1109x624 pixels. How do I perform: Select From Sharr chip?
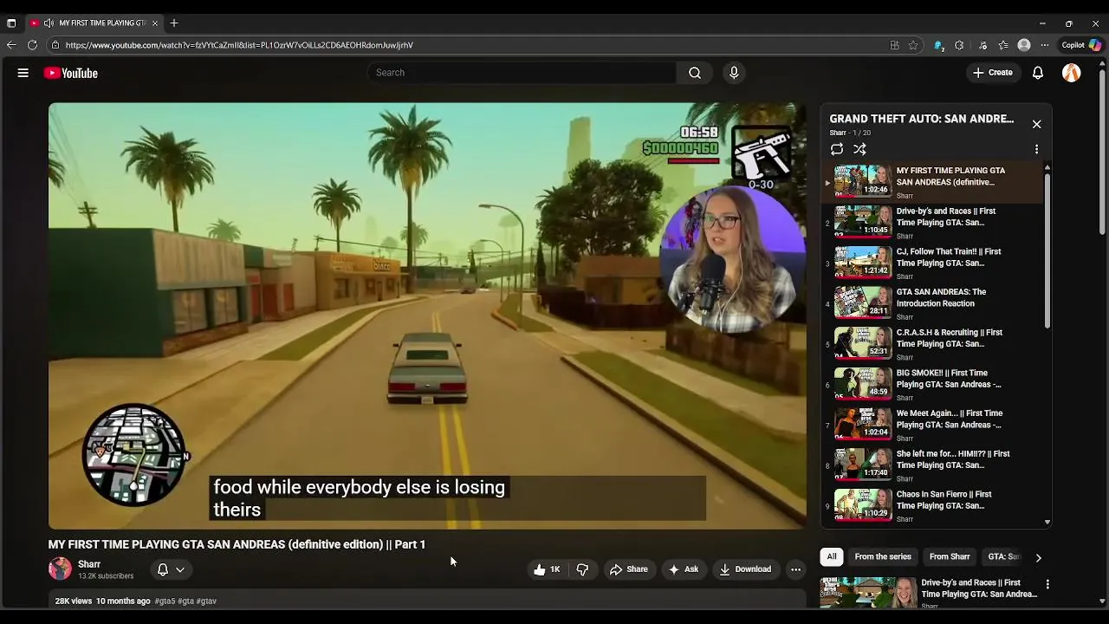[x=950, y=556]
